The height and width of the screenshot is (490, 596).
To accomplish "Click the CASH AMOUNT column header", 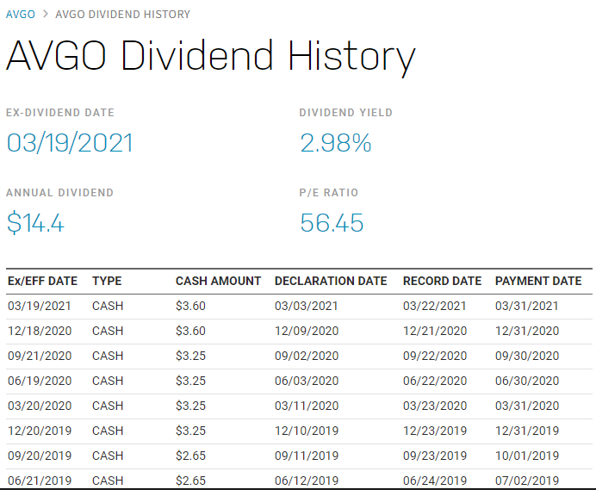I will point(218,281).
